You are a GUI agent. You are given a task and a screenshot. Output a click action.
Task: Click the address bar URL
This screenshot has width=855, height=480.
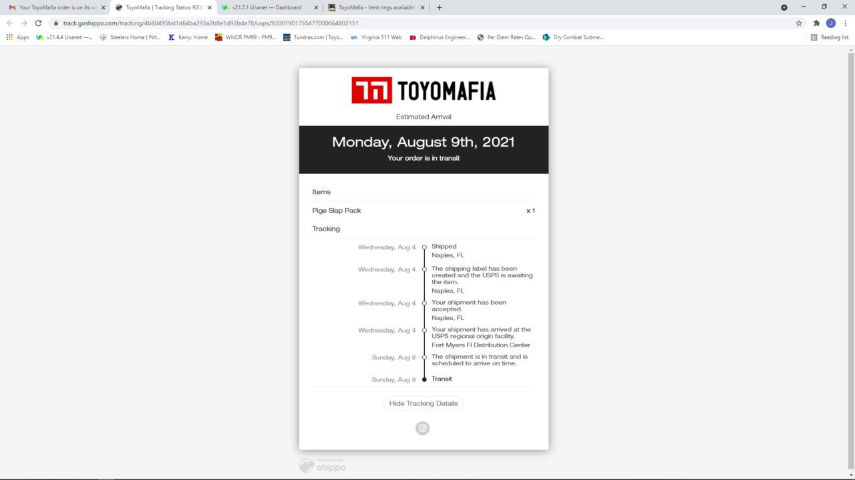pyautogui.click(x=210, y=23)
